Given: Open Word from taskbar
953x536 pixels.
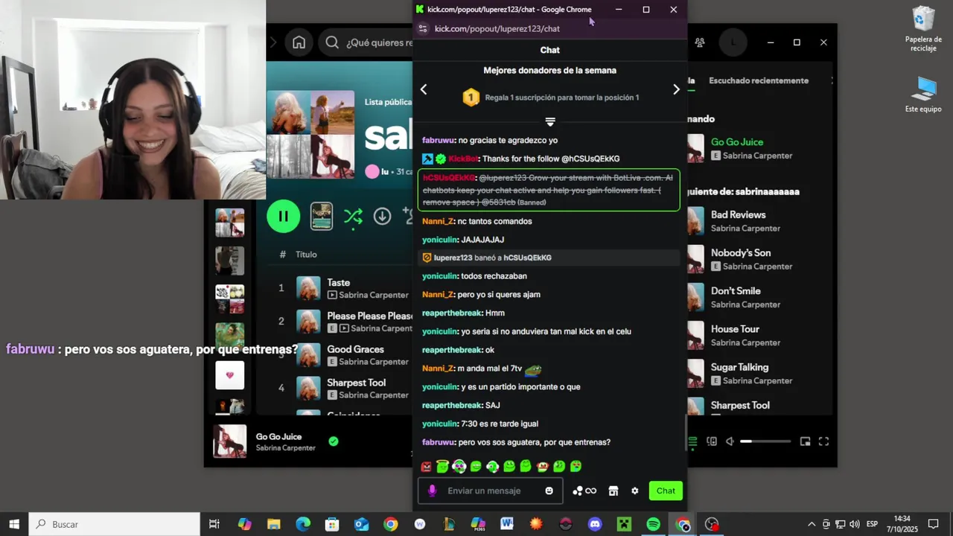Looking at the screenshot, I should click(507, 524).
